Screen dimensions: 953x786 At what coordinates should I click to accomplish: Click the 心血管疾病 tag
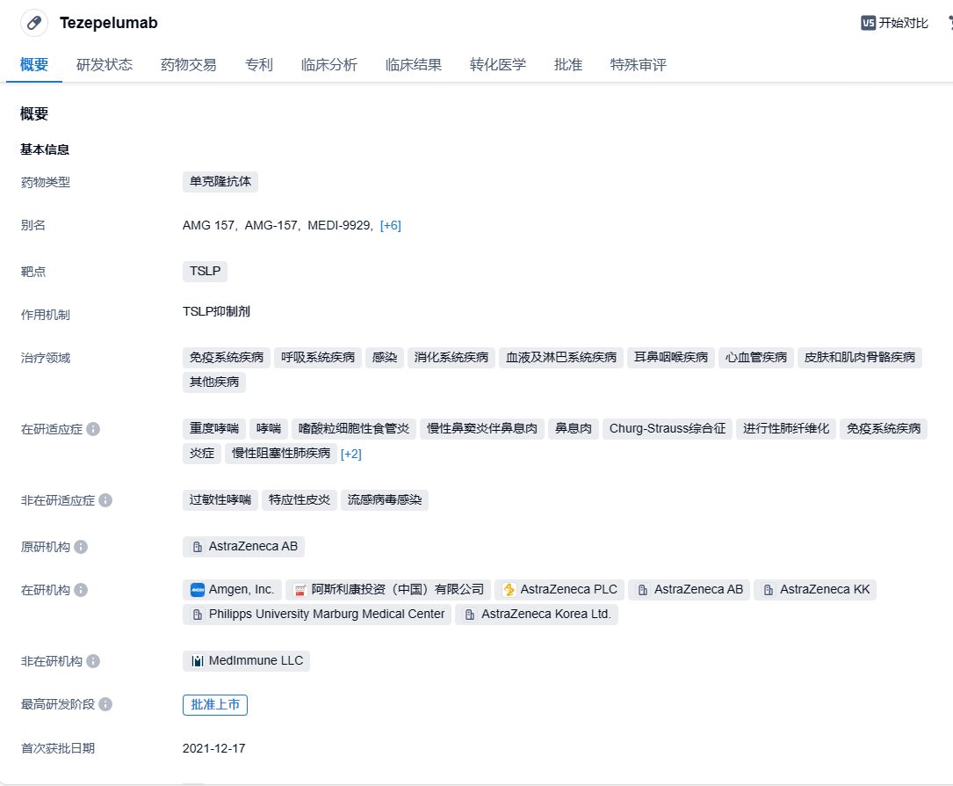756,358
